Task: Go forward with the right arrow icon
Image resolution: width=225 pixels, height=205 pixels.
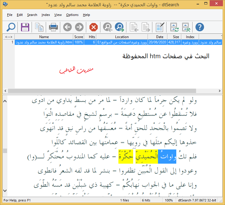Action: pos(79,27)
